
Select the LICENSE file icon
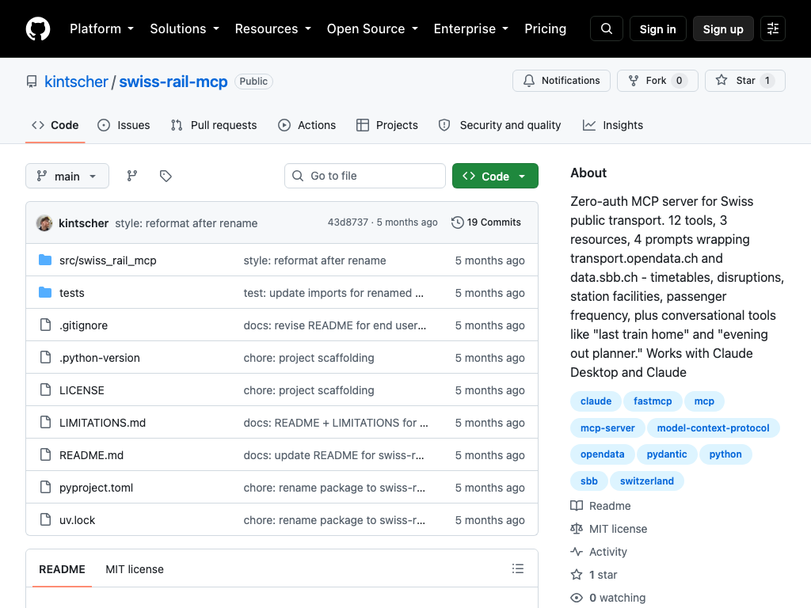pyautogui.click(x=45, y=389)
